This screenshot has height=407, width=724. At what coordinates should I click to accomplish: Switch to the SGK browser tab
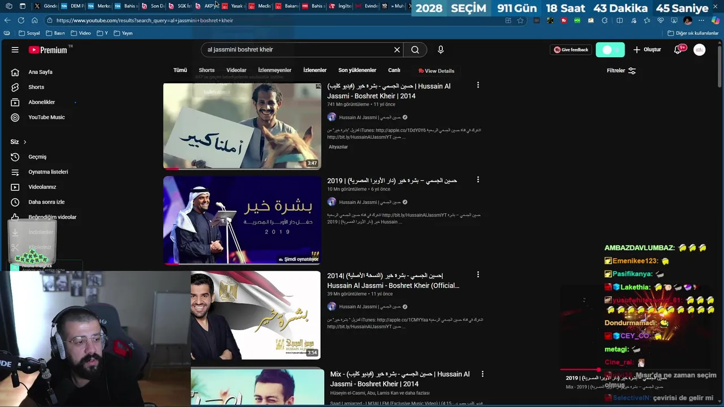[180, 6]
